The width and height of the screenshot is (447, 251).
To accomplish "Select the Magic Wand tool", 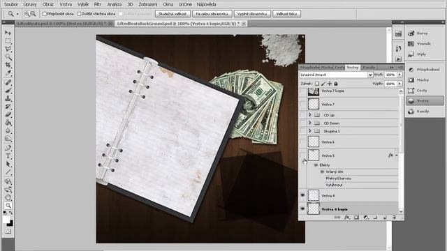I will pyautogui.click(x=8, y=57).
